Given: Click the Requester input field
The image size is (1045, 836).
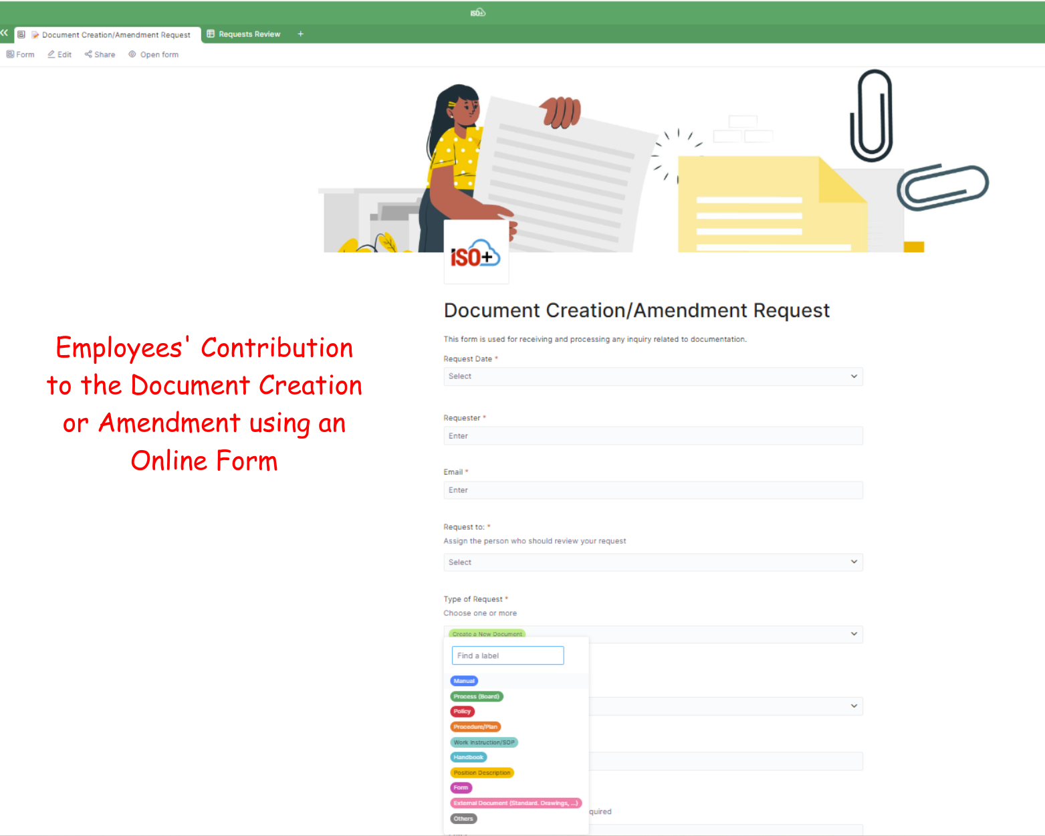Looking at the screenshot, I should [x=653, y=436].
